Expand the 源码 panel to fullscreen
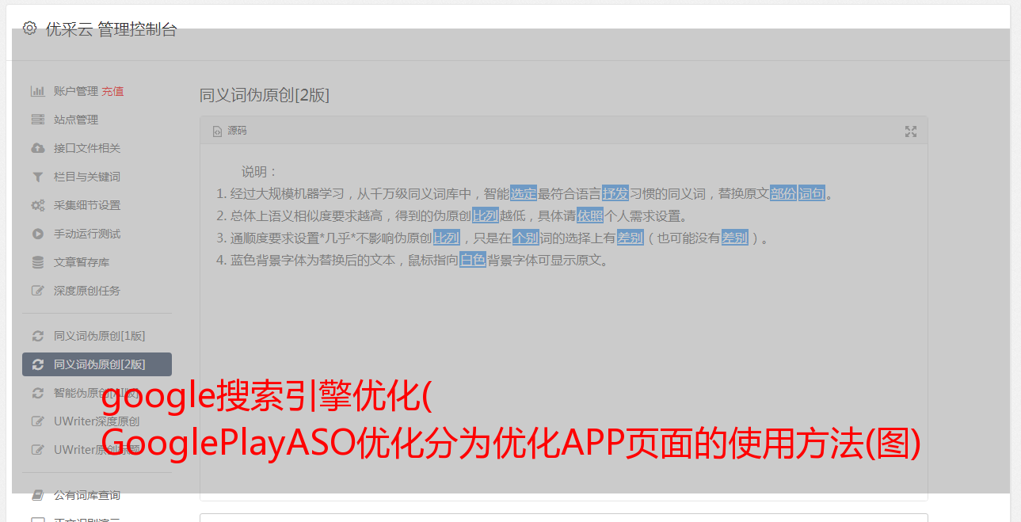Viewport: 1021px width, 522px height. (911, 131)
